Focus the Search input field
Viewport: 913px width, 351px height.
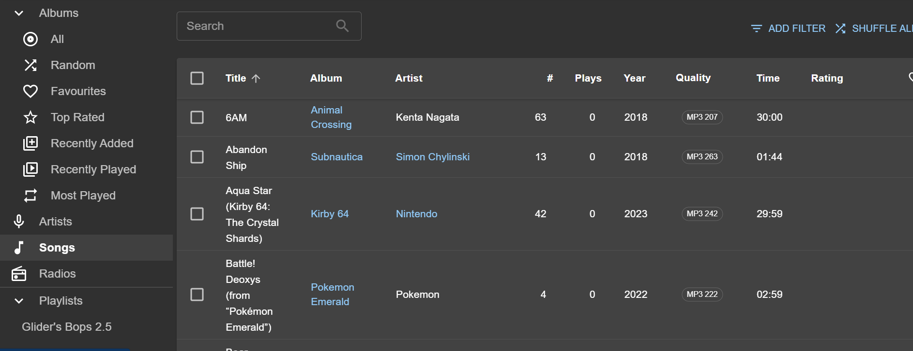257,26
